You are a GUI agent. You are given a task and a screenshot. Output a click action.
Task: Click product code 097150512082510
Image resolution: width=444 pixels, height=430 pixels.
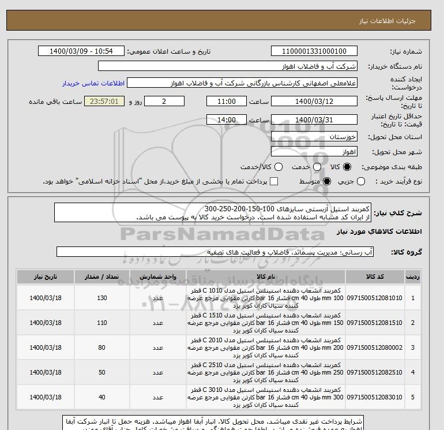point(375,372)
